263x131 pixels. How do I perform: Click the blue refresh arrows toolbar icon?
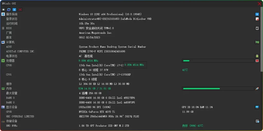tap(9, 10)
